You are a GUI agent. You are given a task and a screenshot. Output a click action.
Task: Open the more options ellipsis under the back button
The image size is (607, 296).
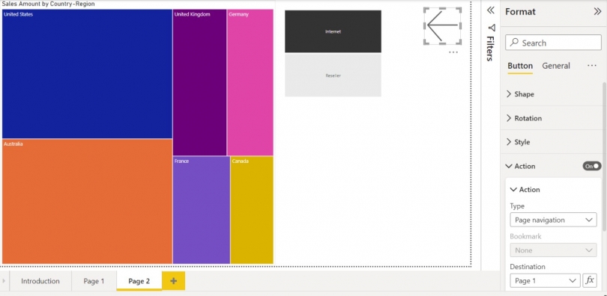[x=453, y=52]
